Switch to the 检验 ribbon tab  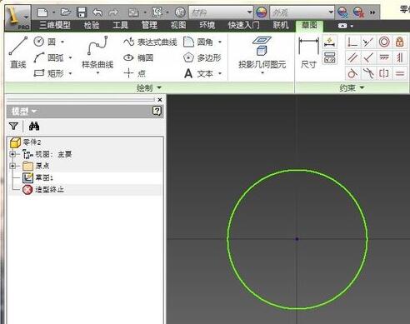(x=92, y=25)
